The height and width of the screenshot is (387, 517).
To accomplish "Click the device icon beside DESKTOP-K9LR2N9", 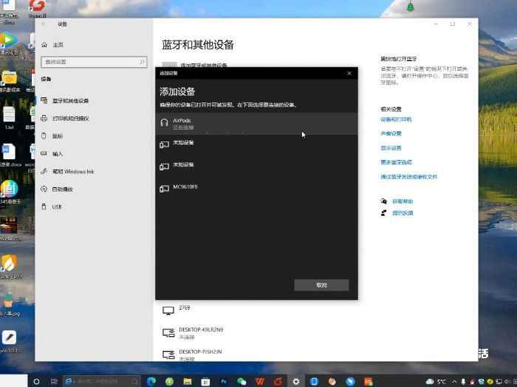I will pyautogui.click(x=168, y=332).
